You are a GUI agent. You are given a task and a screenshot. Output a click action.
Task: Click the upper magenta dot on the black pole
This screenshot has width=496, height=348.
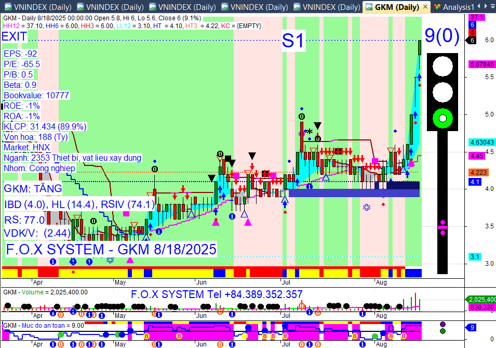443,223
